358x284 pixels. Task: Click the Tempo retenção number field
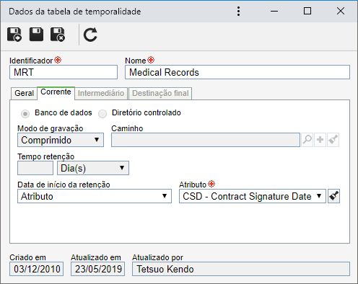(35, 168)
